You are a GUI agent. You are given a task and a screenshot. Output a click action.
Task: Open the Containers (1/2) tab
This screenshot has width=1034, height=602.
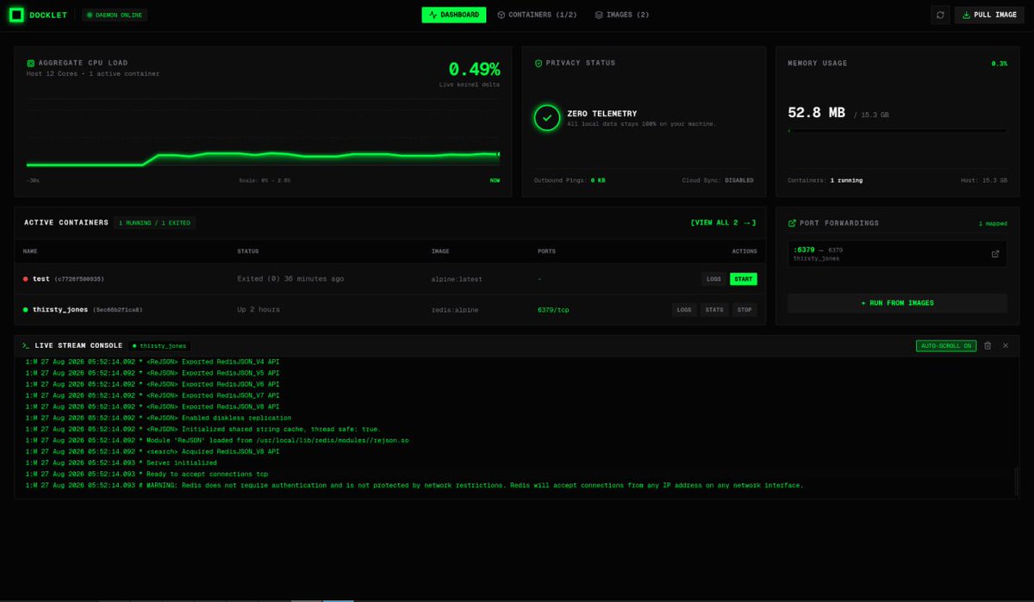click(x=537, y=15)
